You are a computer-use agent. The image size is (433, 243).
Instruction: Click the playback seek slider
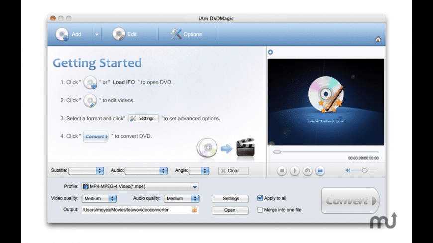pos(326,152)
